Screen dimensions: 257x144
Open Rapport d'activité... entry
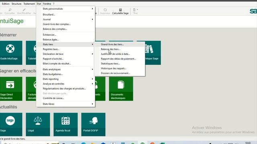click(65, 59)
